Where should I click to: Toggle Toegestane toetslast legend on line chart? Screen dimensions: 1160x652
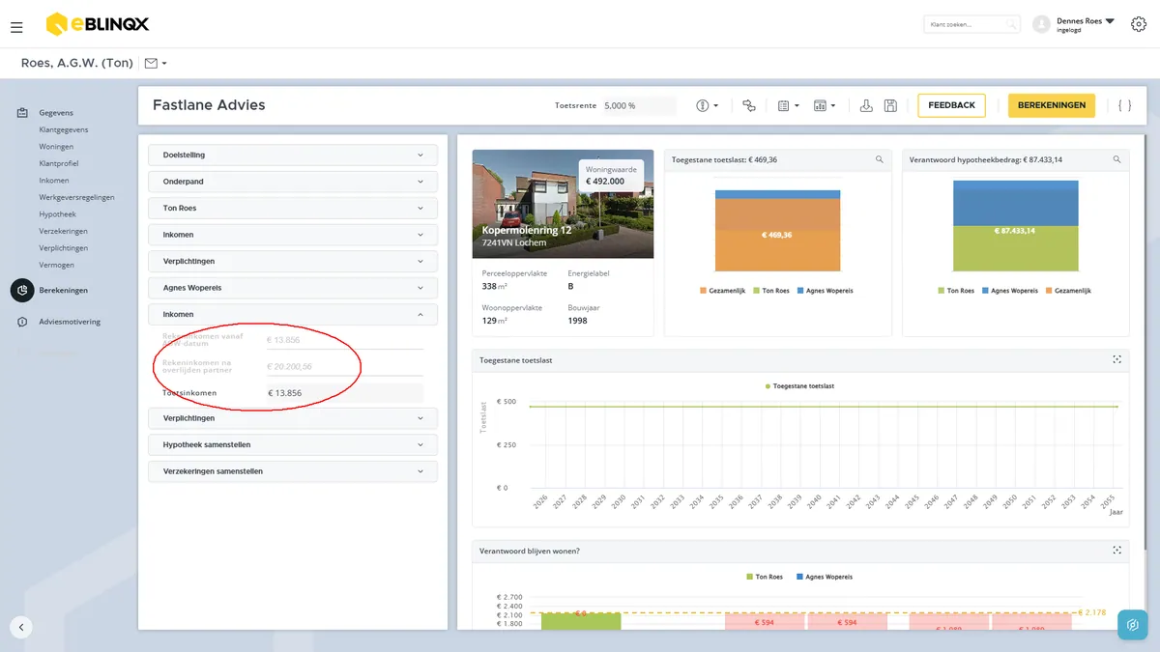point(799,385)
